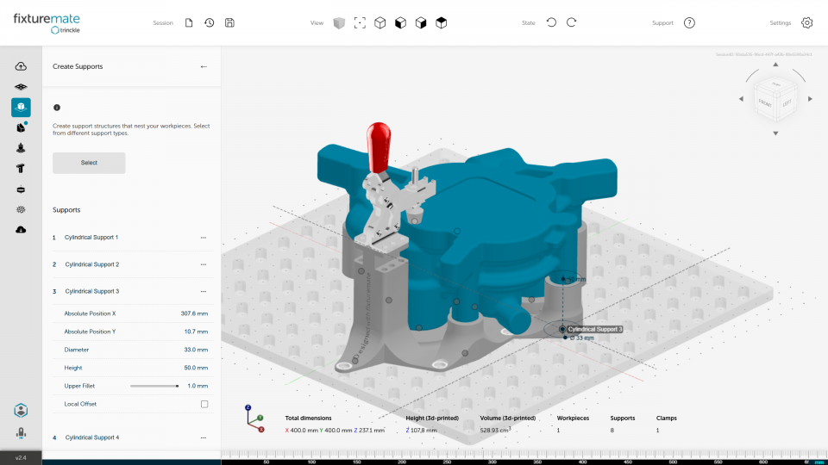Go back using the Create Supports arrow
Screen dimensions: 828x465
204,66
